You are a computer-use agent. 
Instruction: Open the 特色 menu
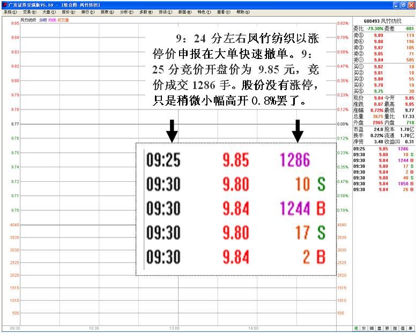pyautogui.click(x=204, y=12)
